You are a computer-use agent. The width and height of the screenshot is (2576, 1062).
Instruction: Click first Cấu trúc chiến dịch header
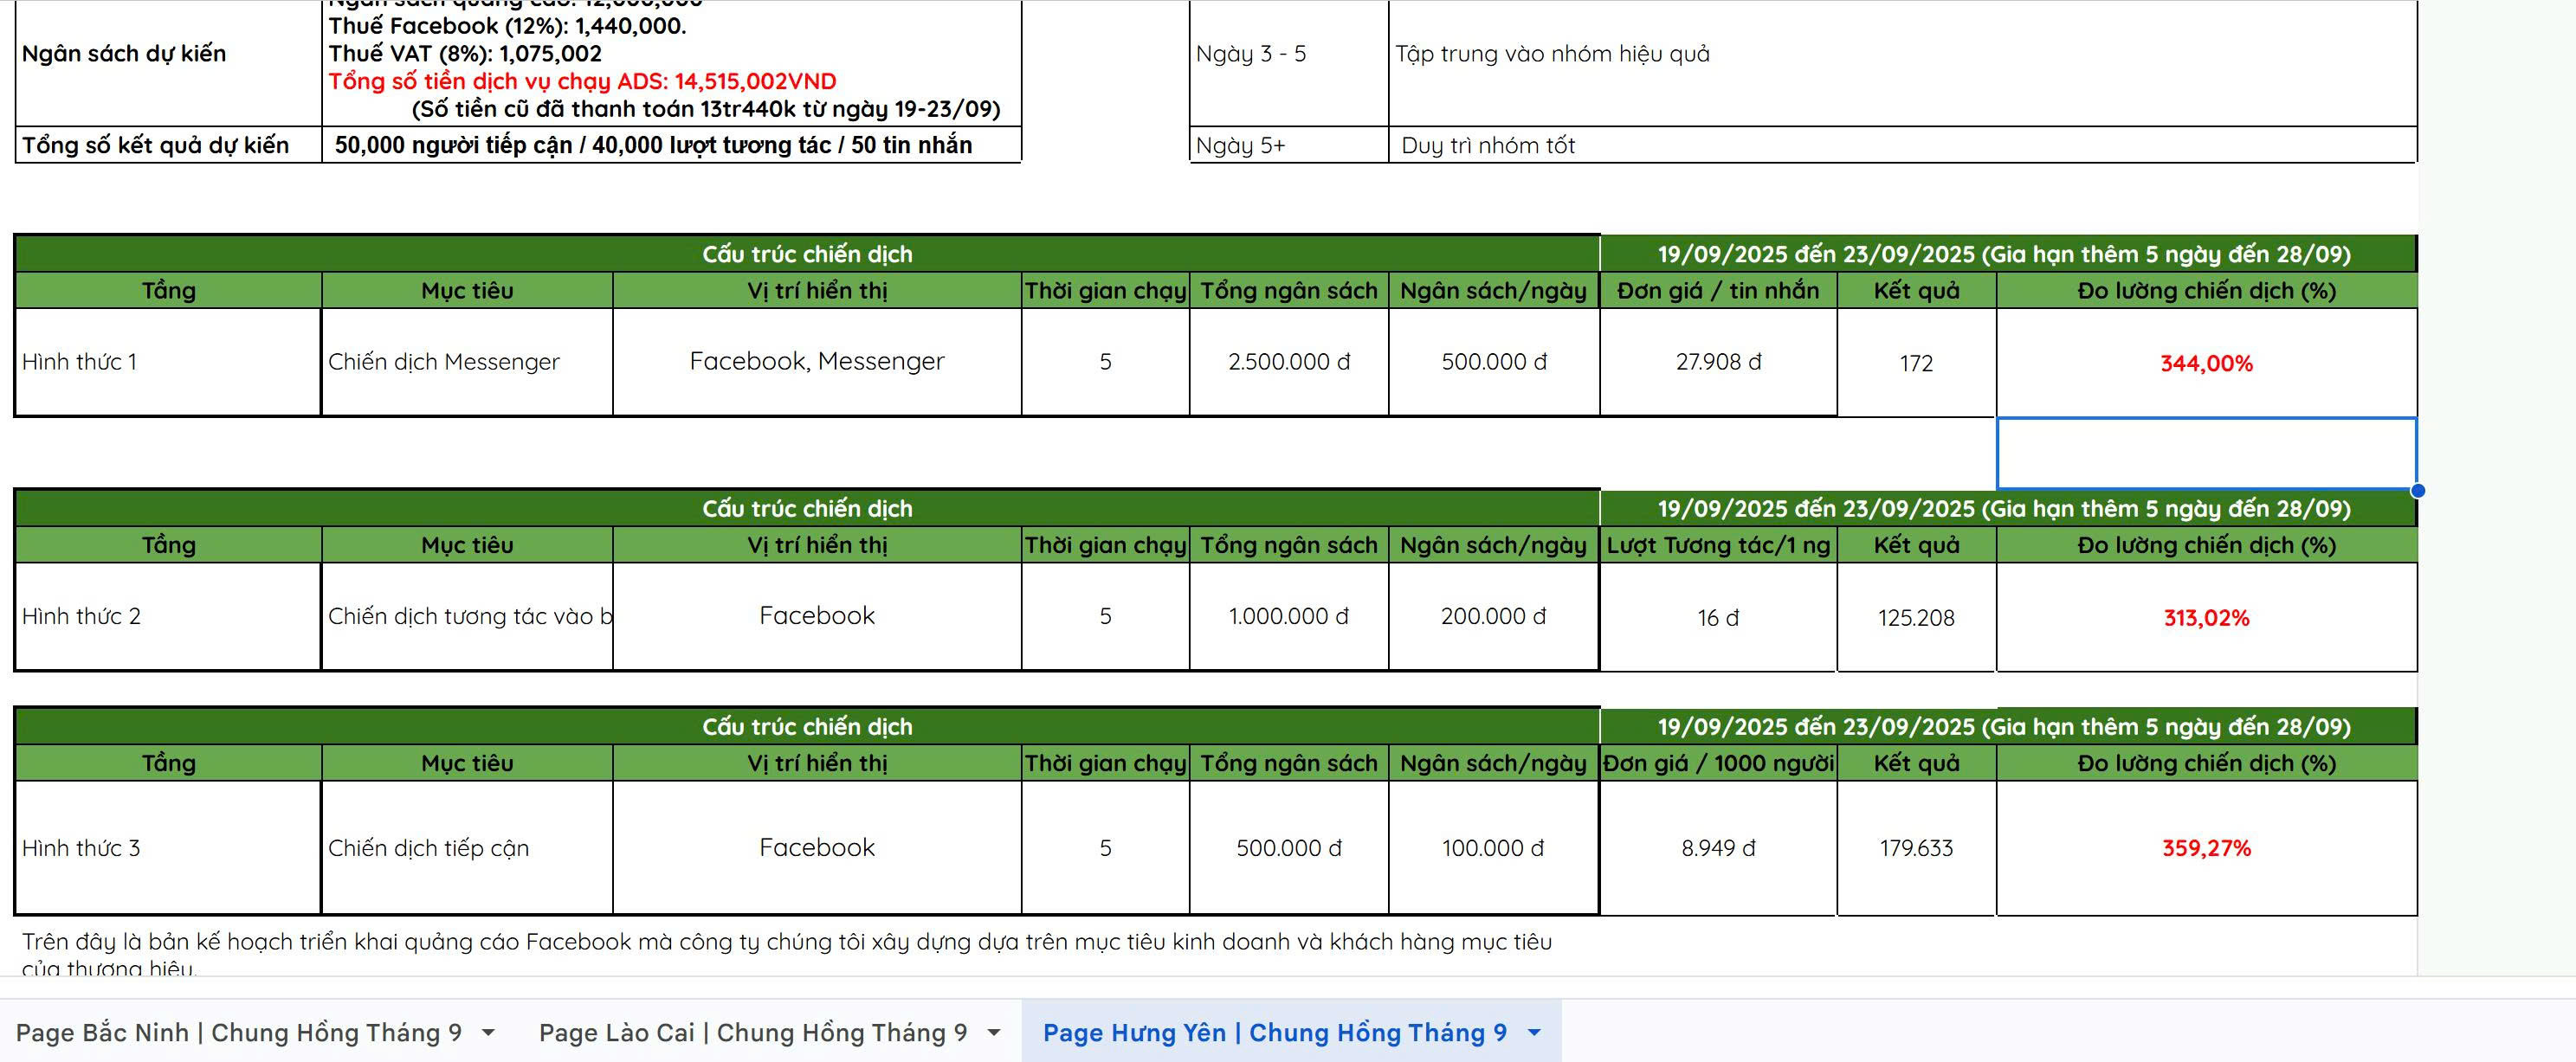coord(806,254)
